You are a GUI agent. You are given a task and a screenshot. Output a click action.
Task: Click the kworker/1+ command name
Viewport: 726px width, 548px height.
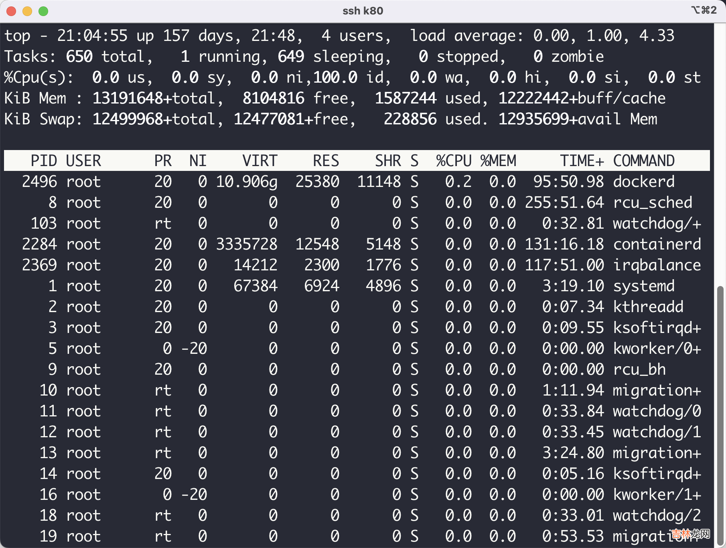pyautogui.click(x=657, y=495)
